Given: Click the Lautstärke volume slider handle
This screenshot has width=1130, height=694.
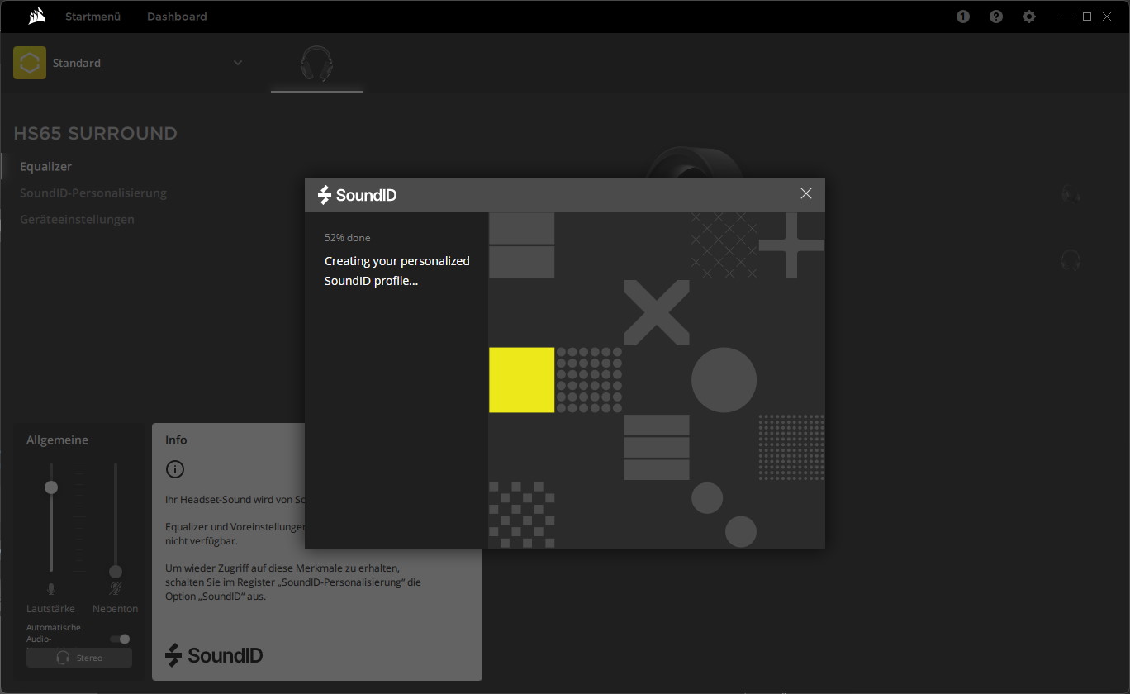Looking at the screenshot, I should click(51, 487).
